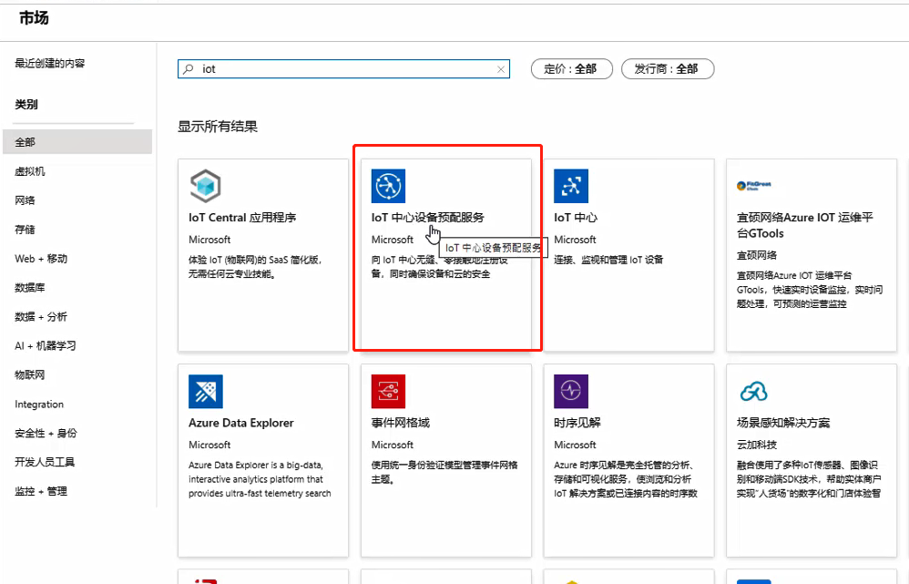This screenshot has height=584, width=909.
Task: Select the 事件网格域 red icon
Action: tap(388, 391)
